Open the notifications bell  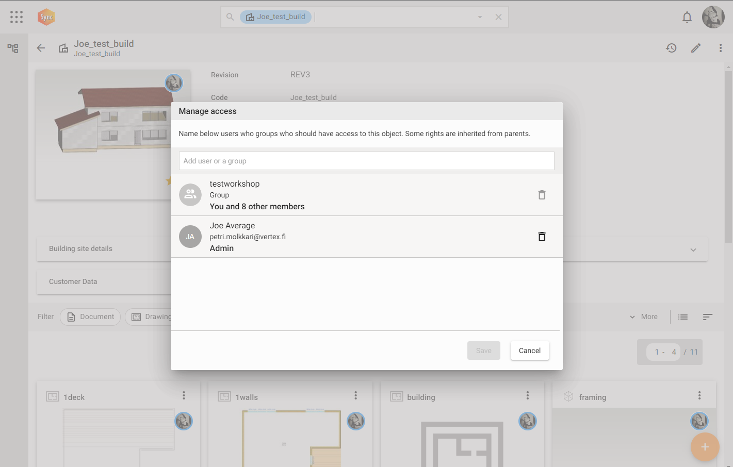point(687,18)
